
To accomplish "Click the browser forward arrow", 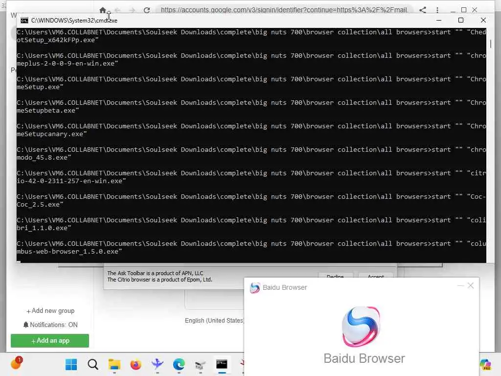I will click(x=132, y=10).
